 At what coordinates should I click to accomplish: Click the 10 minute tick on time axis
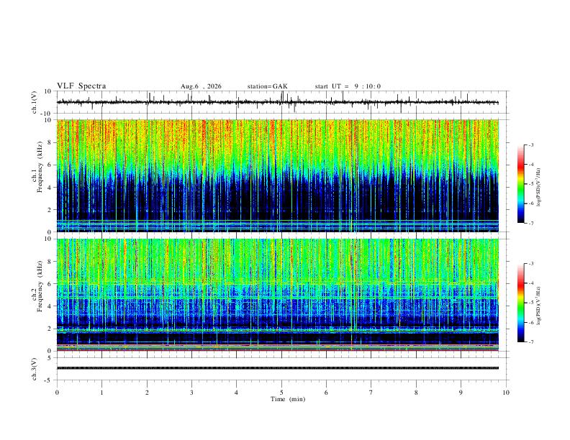click(x=506, y=393)
